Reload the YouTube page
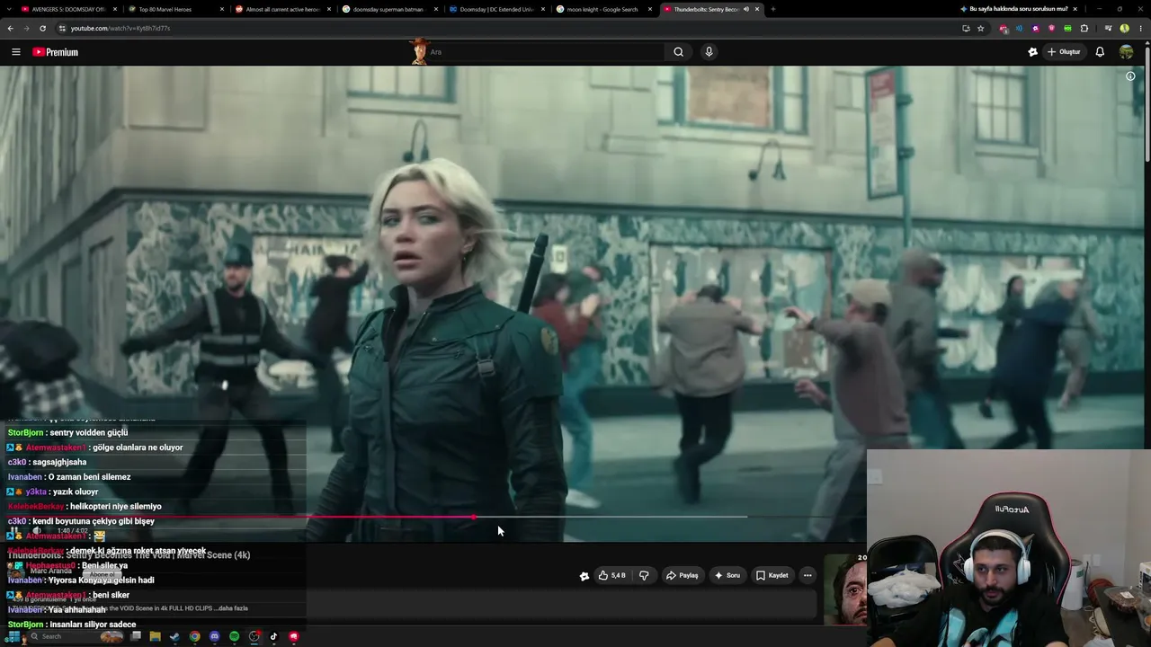The height and width of the screenshot is (647, 1151). (x=42, y=28)
